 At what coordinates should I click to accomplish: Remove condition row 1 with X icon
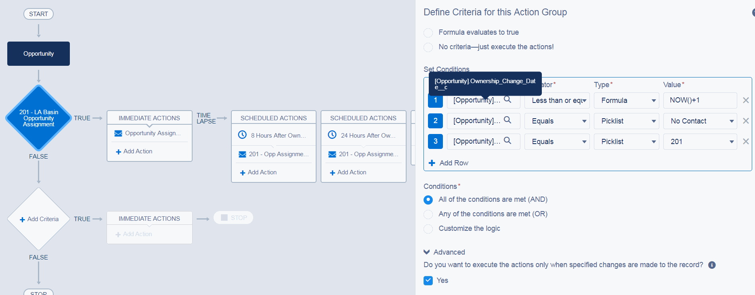[746, 100]
